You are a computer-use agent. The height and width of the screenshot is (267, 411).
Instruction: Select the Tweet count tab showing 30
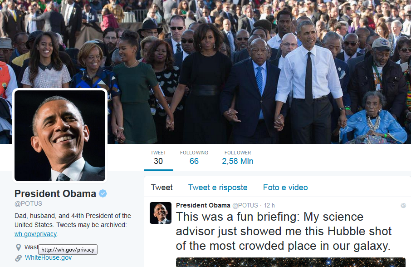coord(158,158)
